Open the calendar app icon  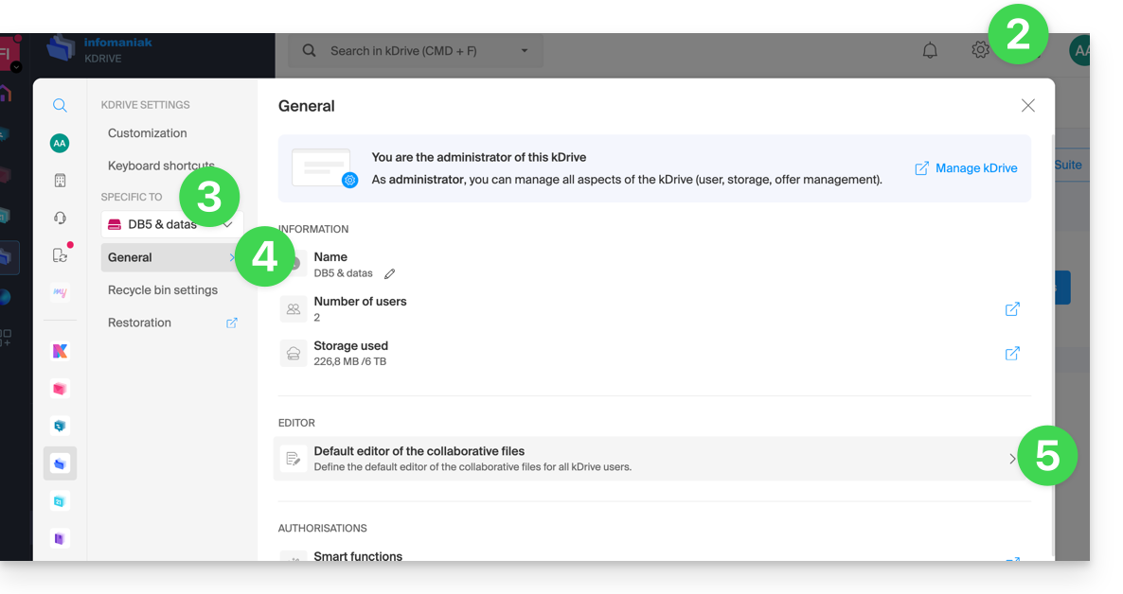[61, 501]
